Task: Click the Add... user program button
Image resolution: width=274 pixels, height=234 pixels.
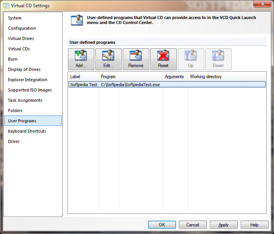Action: coord(81,59)
